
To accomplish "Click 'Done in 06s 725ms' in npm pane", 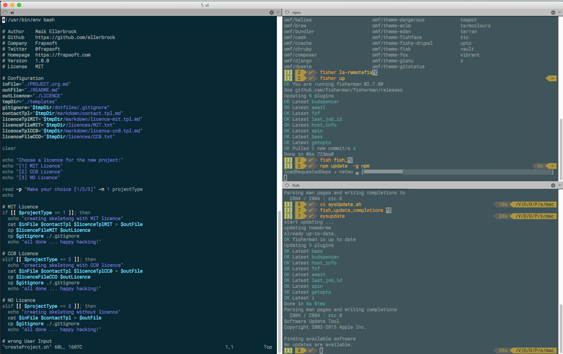I will coord(307,155).
